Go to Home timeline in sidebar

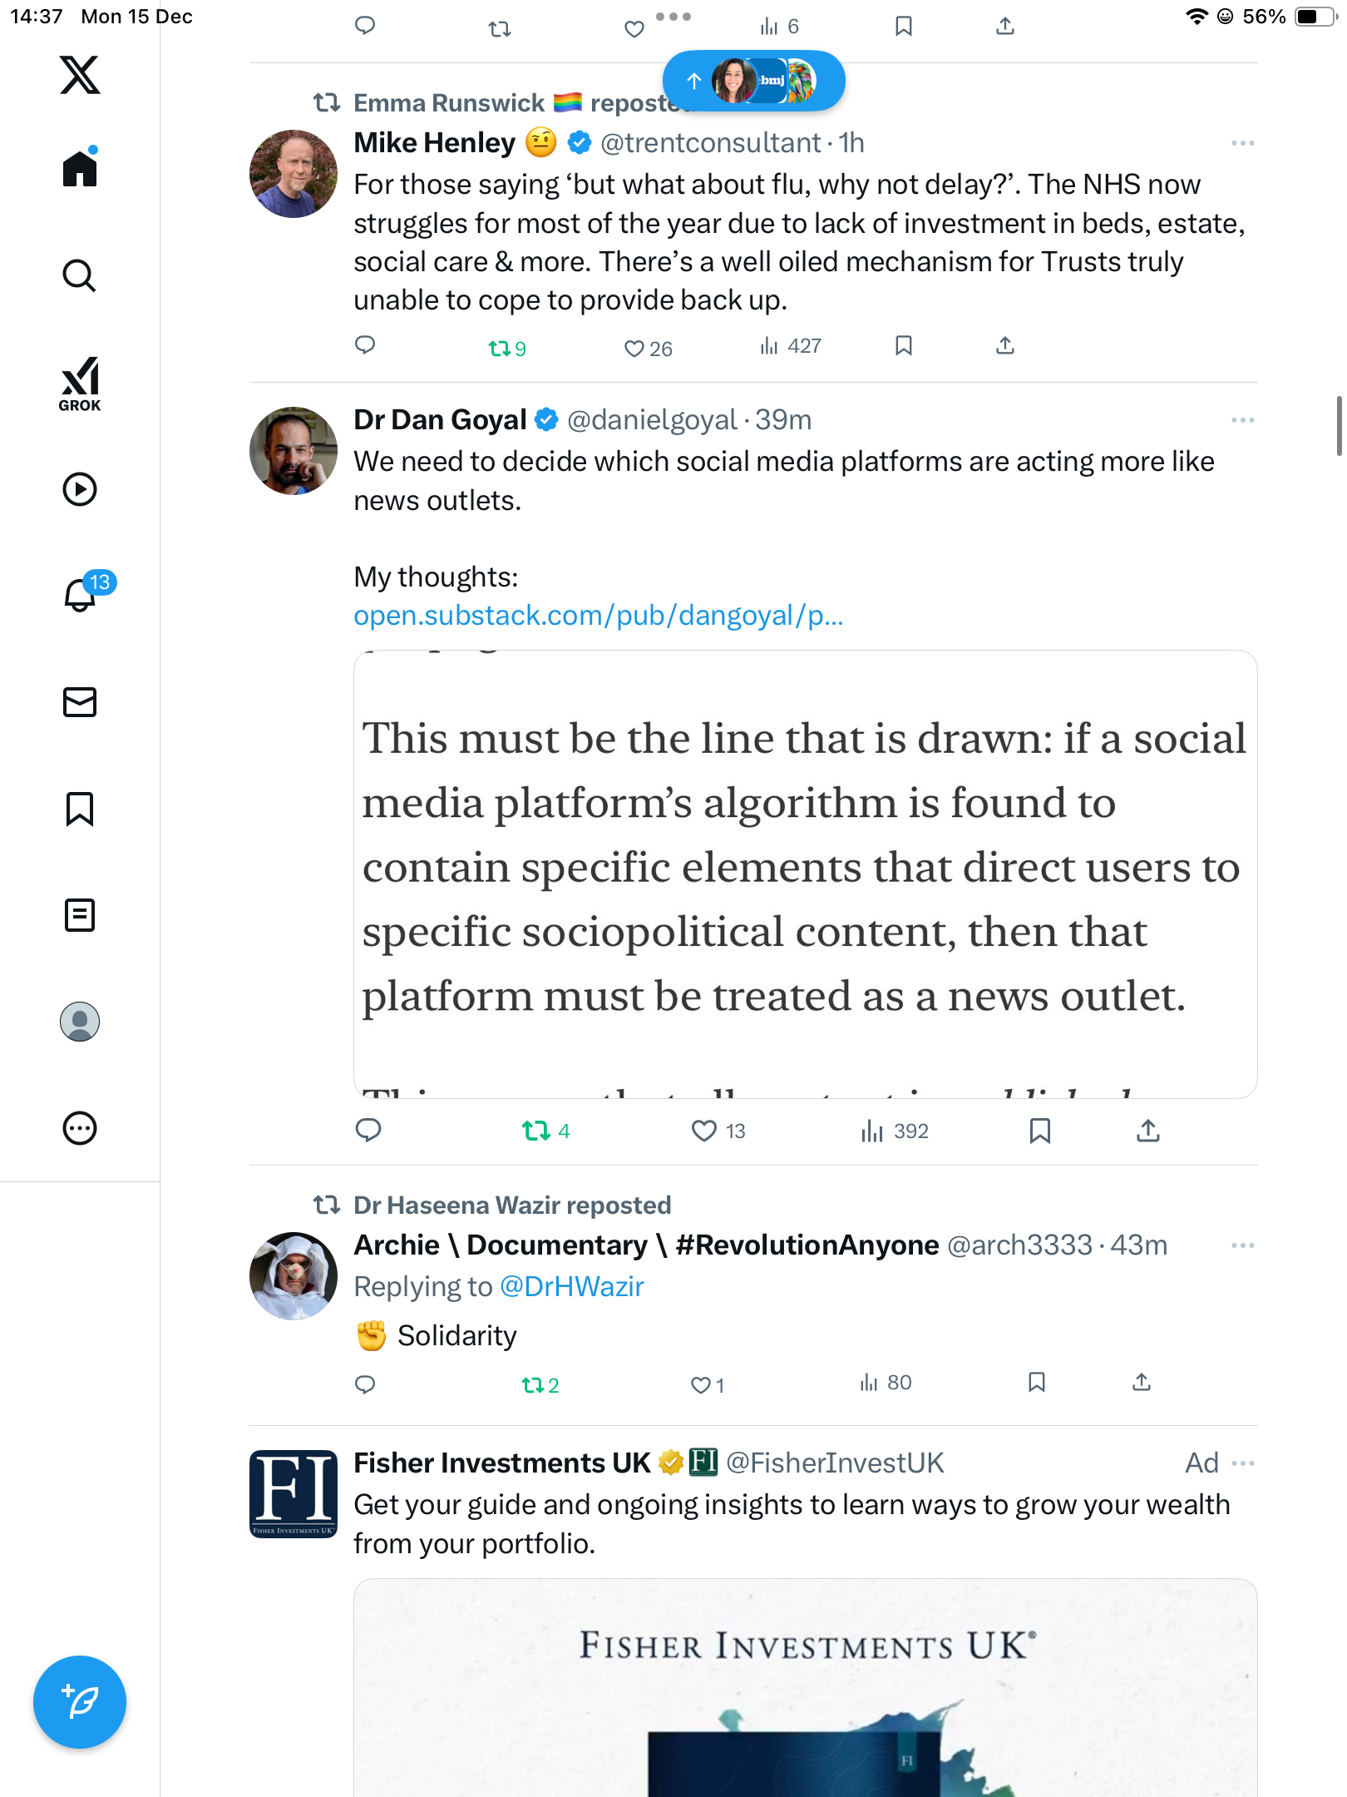pos(80,169)
